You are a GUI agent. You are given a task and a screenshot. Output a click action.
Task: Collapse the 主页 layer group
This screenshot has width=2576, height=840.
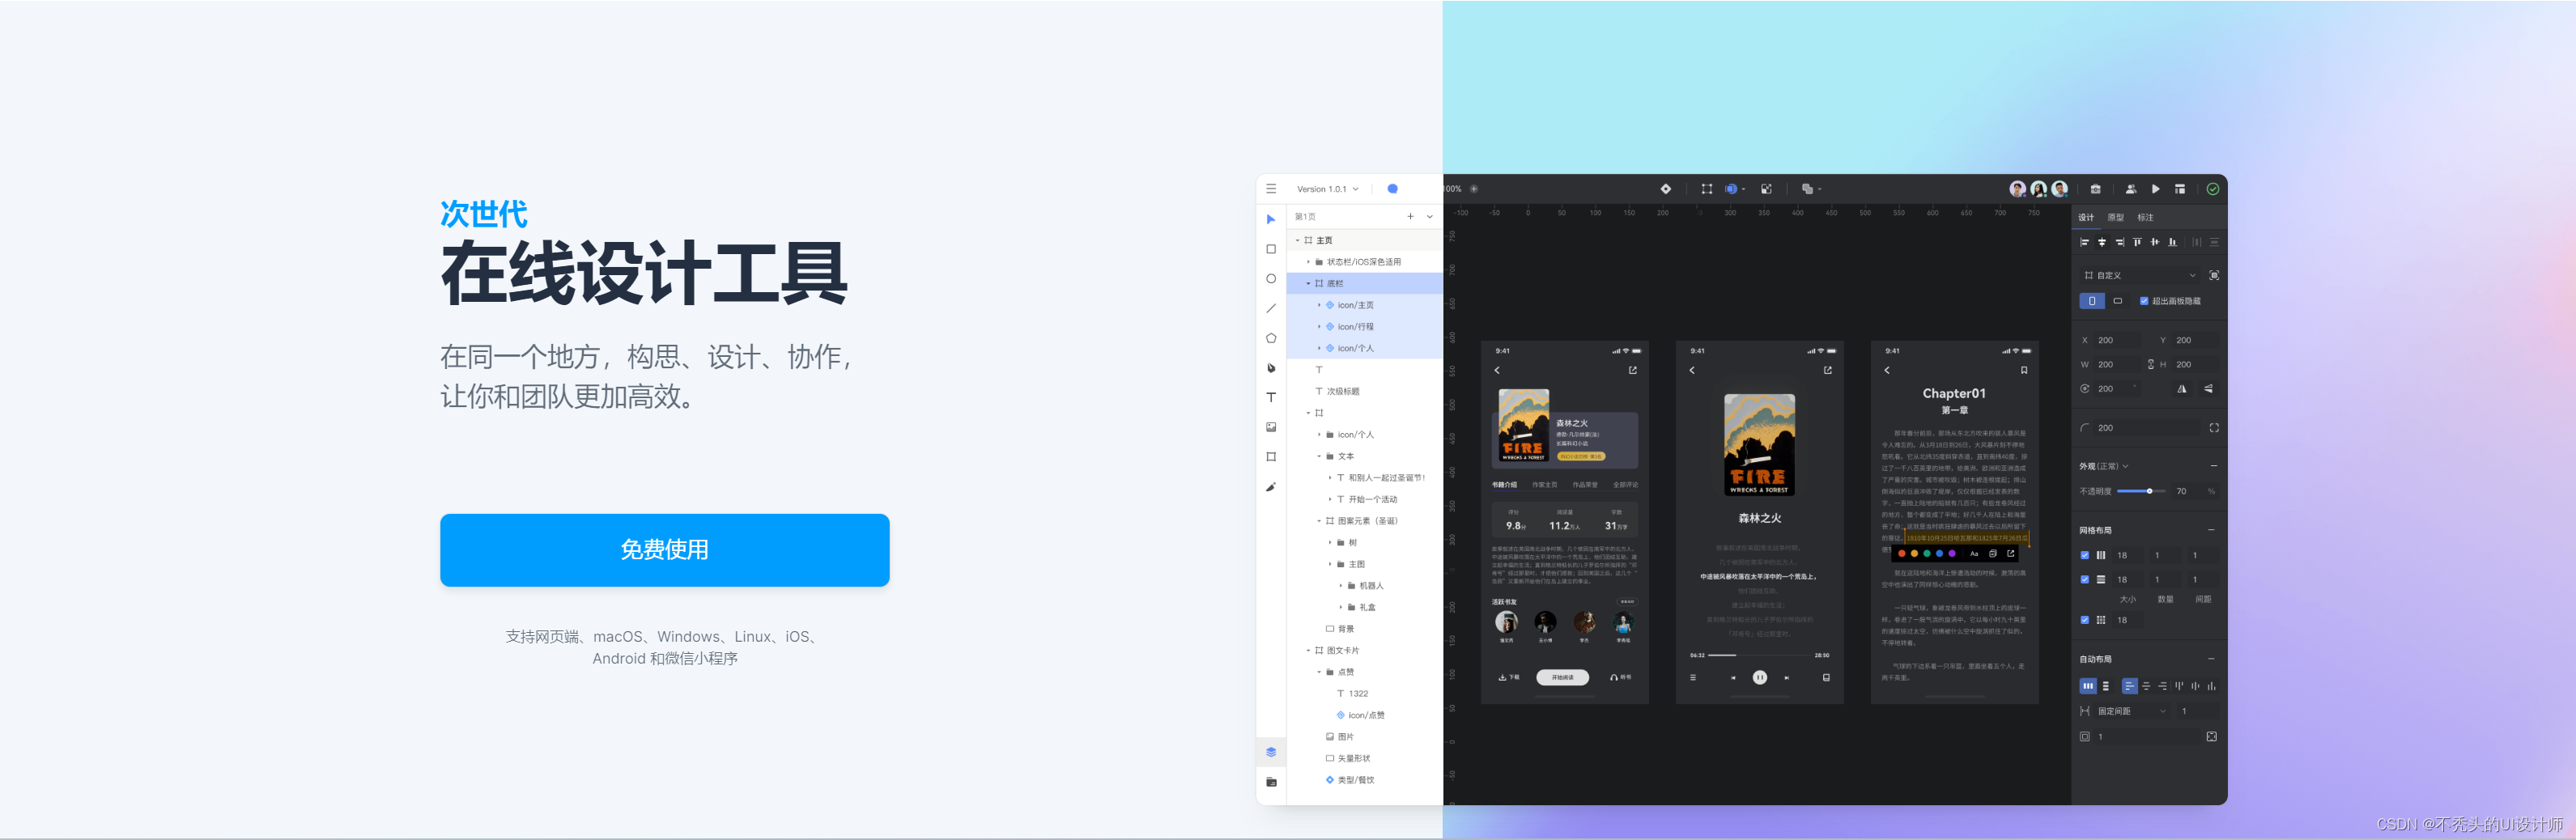1298,240
